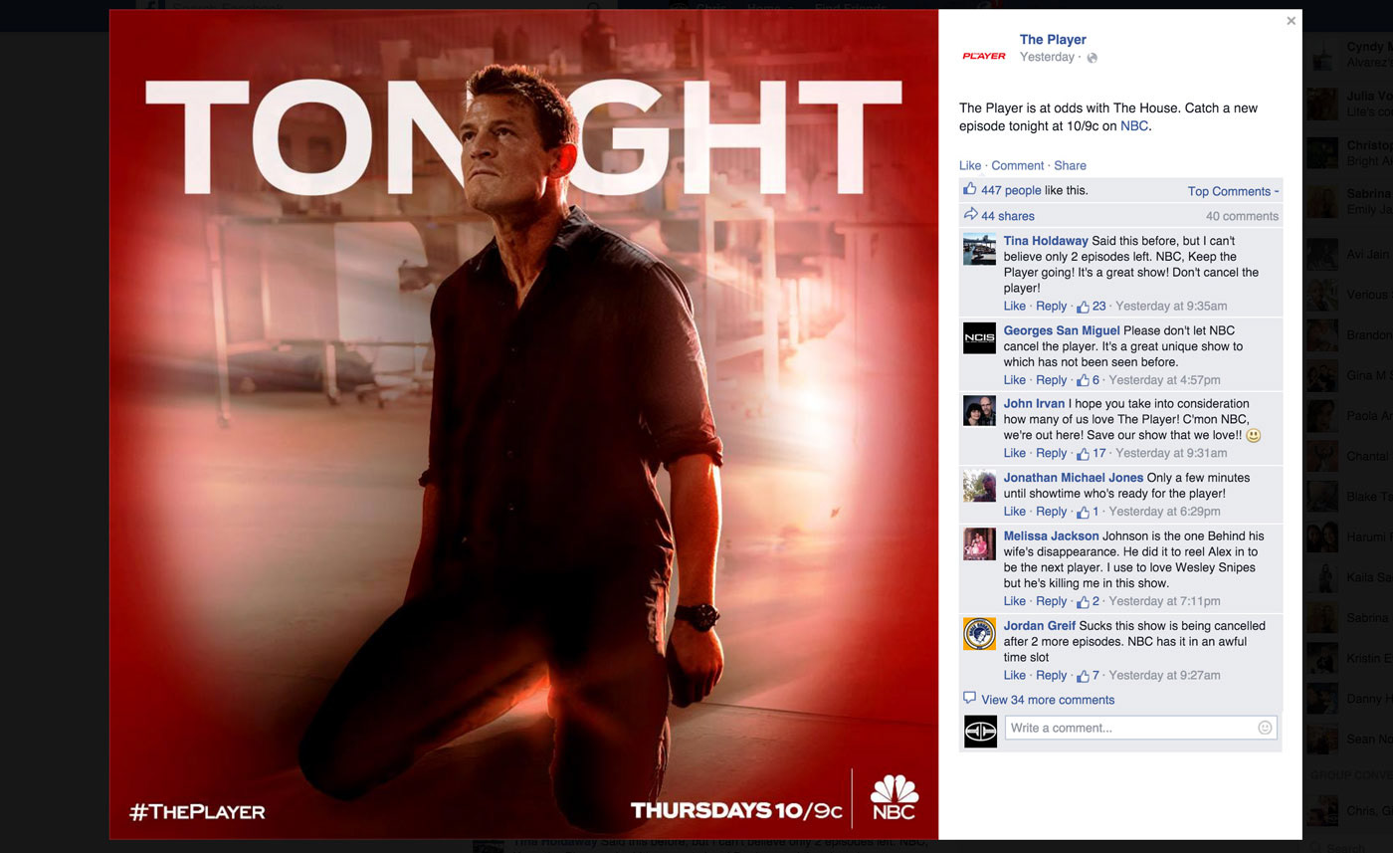
Task: Open the Top Comments sorting dropdown
Action: click(x=1233, y=191)
